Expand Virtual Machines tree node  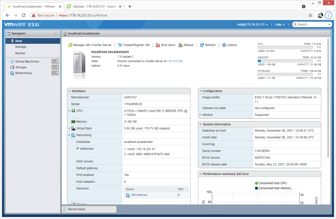point(9,62)
